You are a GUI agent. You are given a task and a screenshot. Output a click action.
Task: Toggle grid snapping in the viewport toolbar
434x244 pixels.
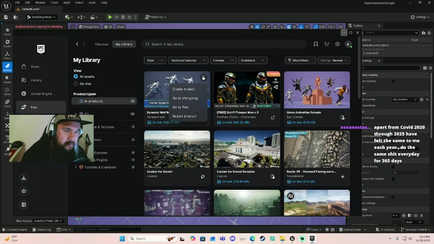289,27
